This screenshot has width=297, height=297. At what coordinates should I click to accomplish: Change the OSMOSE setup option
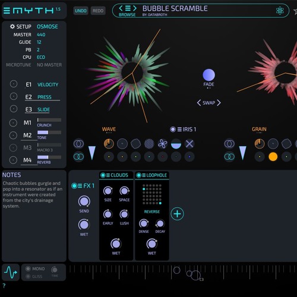(48, 27)
